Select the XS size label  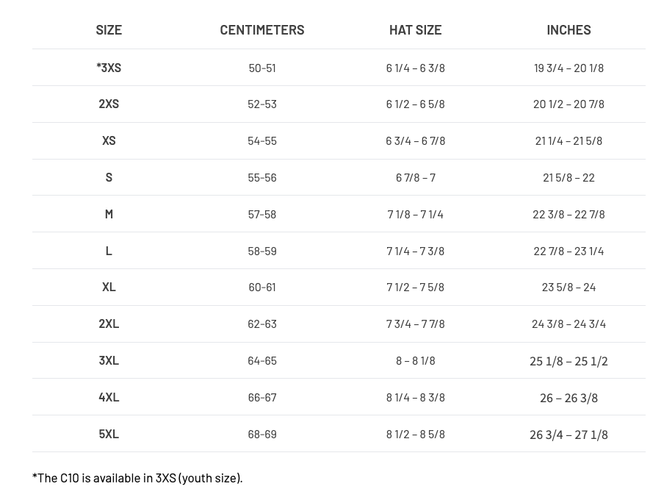point(109,140)
